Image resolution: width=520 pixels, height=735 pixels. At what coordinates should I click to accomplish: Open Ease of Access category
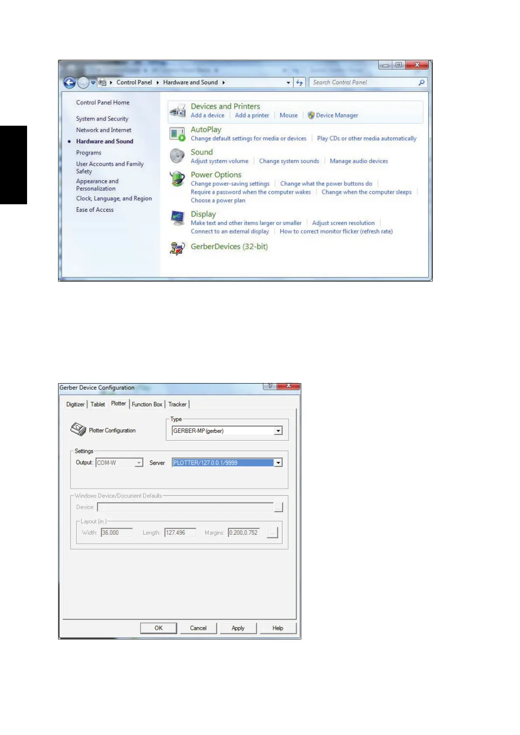click(95, 210)
